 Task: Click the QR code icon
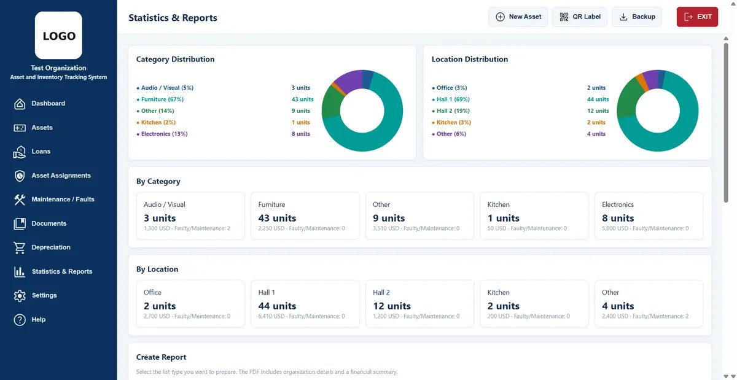point(564,17)
